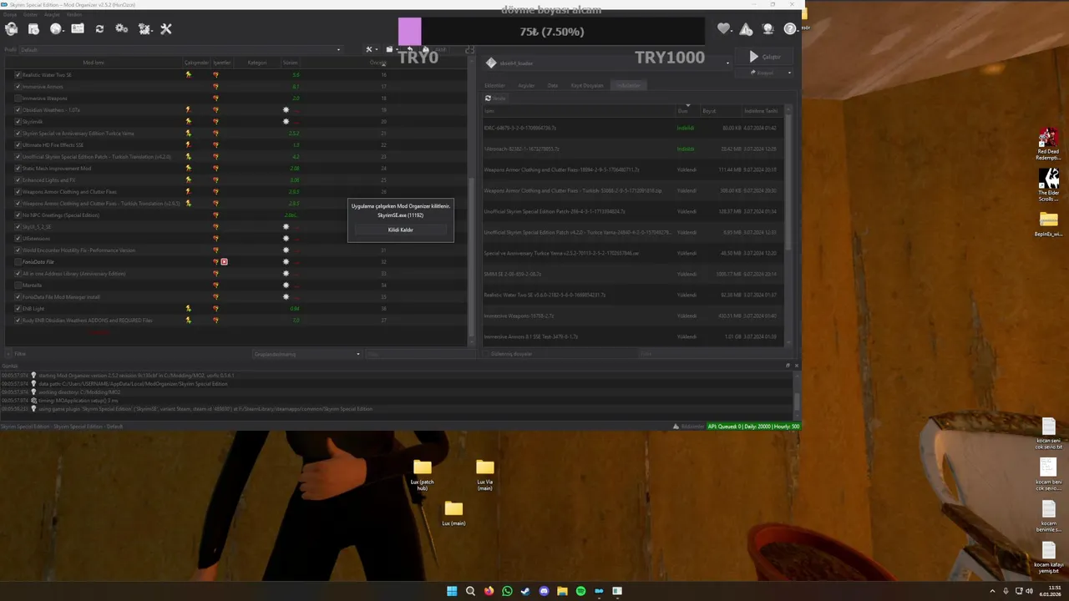The height and width of the screenshot is (601, 1069).
Task: Open the instance manager toolbar icon
Action: pyautogui.click(x=12, y=29)
